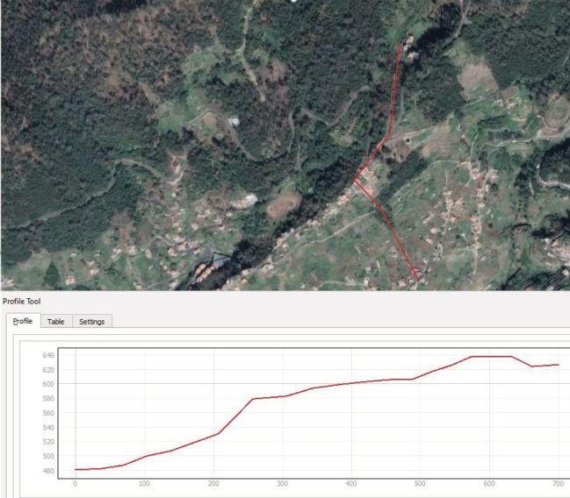Image resolution: width=570 pixels, height=498 pixels.
Task: Click the profile curve plateau near 600 distance
Action: [x=492, y=357]
